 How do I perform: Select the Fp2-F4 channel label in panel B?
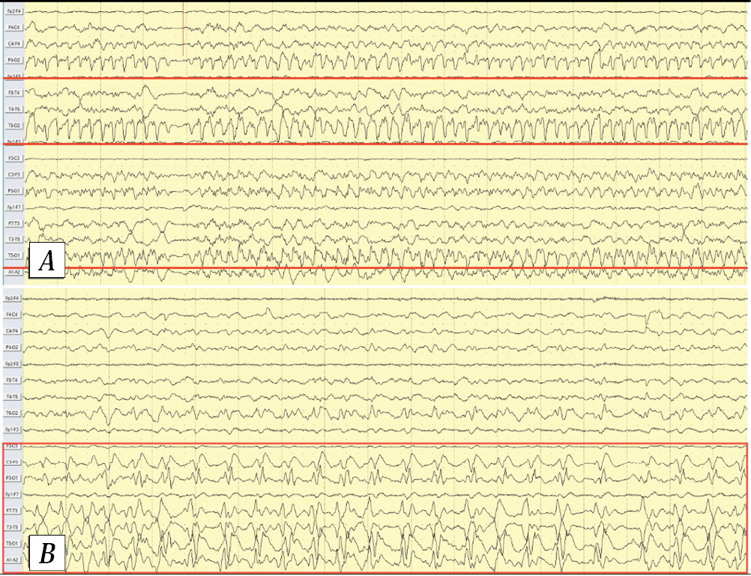(x=14, y=299)
